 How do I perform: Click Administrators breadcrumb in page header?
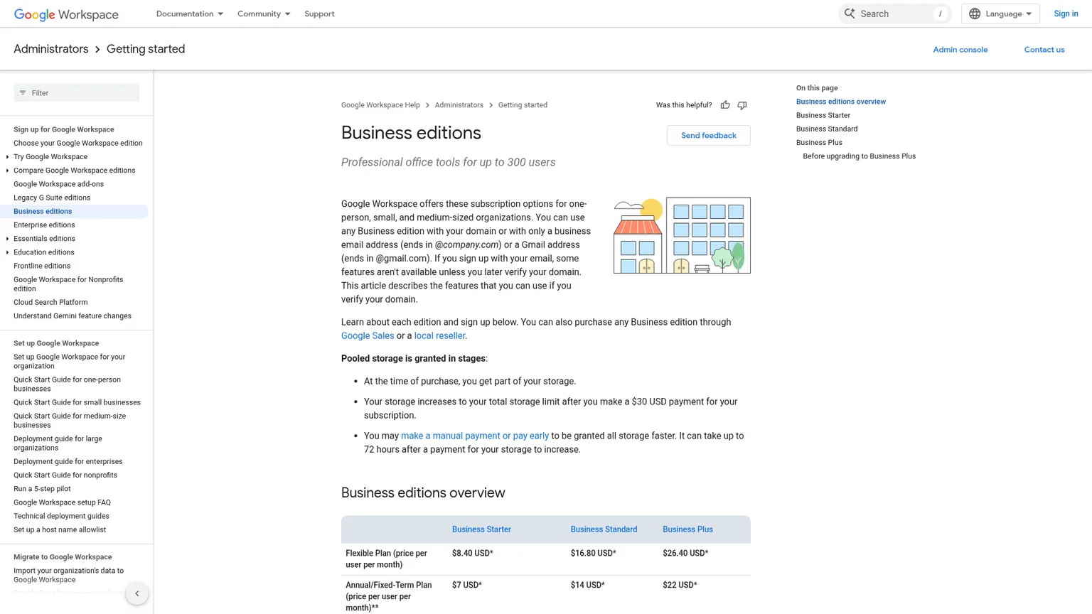coord(51,49)
